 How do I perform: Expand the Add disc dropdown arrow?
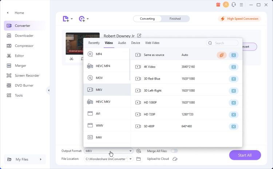[x=88, y=19]
